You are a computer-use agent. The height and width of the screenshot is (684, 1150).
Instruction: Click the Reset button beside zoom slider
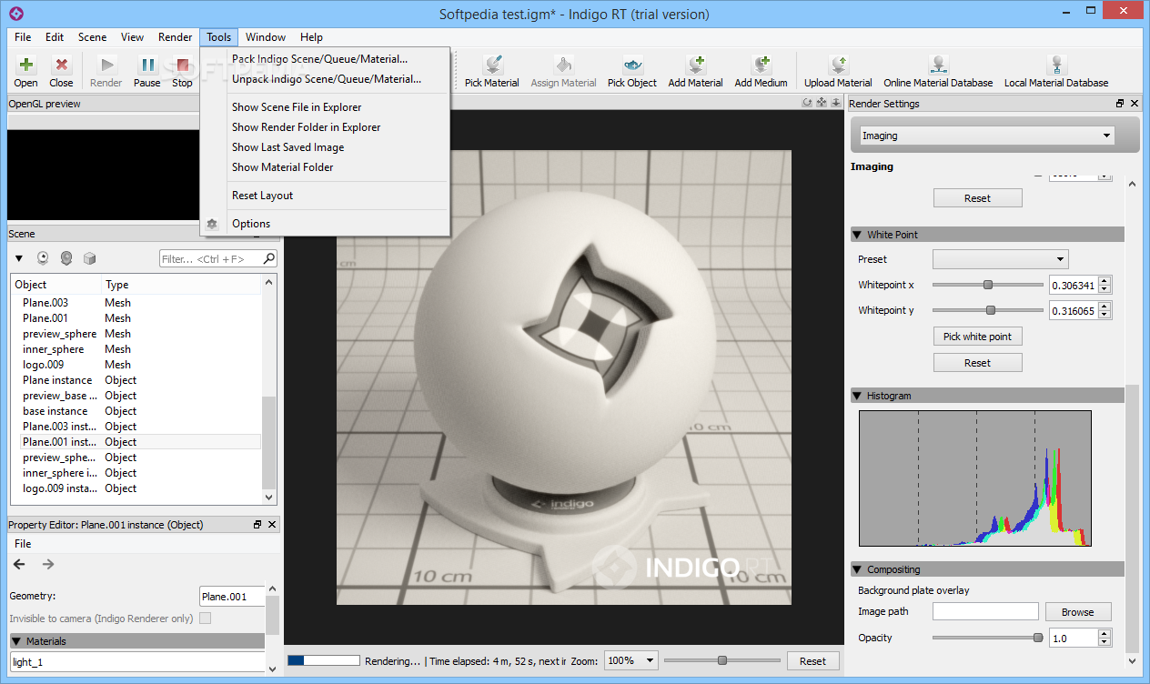(x=812, y=661)
